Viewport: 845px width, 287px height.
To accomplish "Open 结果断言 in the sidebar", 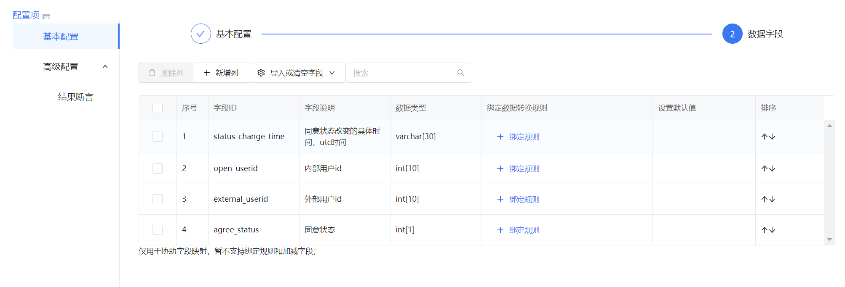I will 75,97.
